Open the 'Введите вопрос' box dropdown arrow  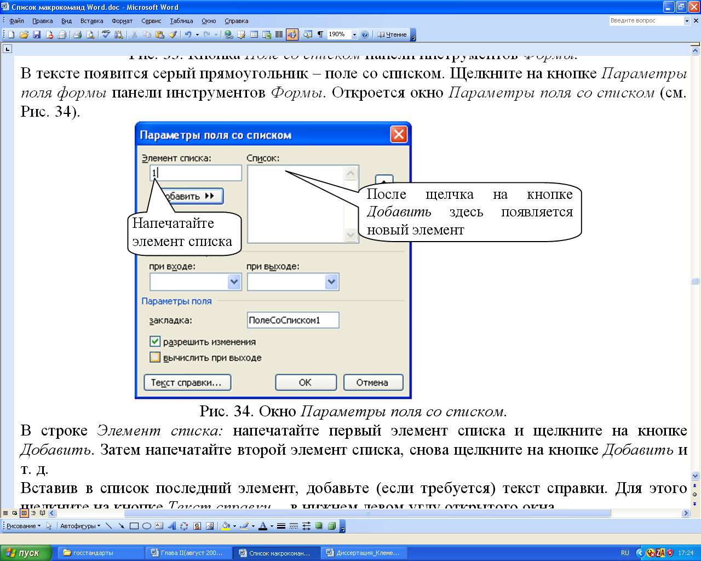(687, 21)
